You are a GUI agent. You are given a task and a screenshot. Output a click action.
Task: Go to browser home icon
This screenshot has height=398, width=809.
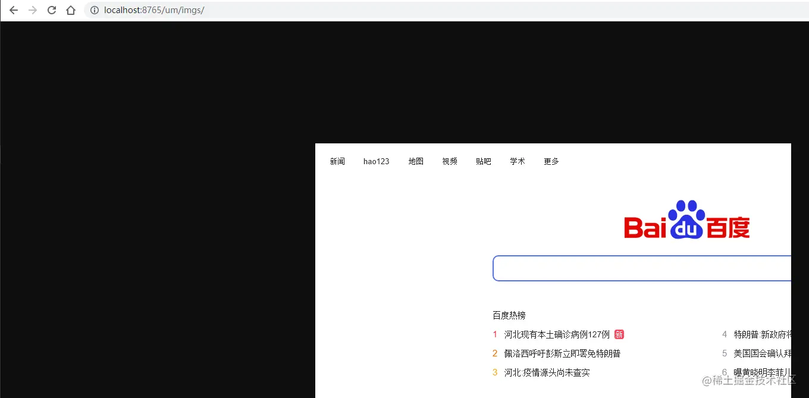pos(71,10)
